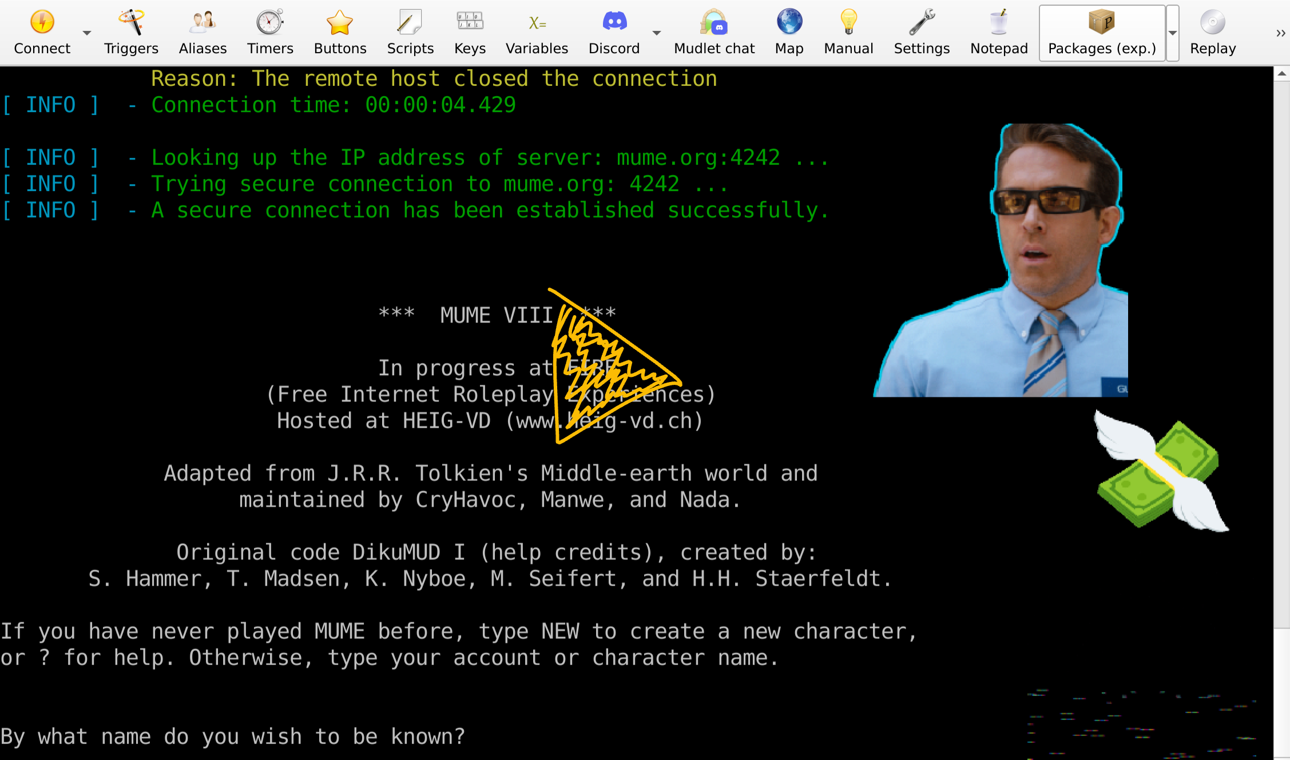Viewport: 1290px width, 760px height.
Task: Open the Aliases editor
Action: 203,33
